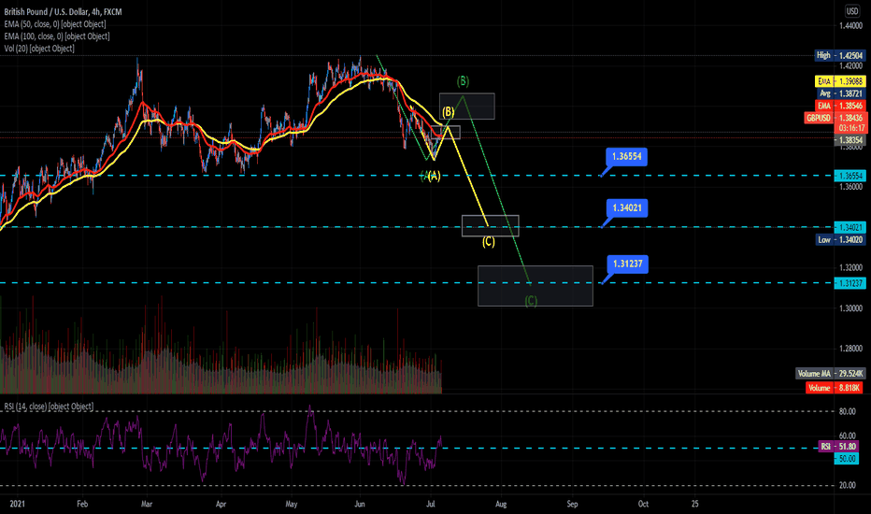Select the RSI (14, close) indicator legend
The height and width of the screenshot is (514, 871).
tap(49, 407)
